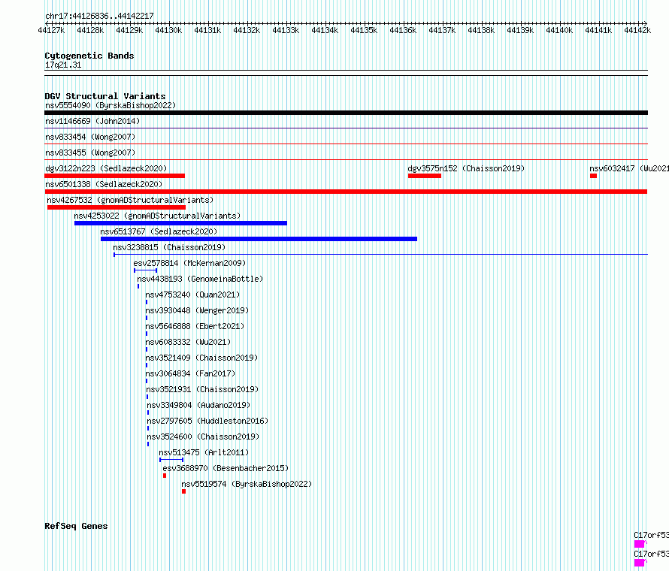
Task: Open nsv4253022 (gnomADStructuralVariants) label
Action: pyautogui.click(x=157, y=216)
